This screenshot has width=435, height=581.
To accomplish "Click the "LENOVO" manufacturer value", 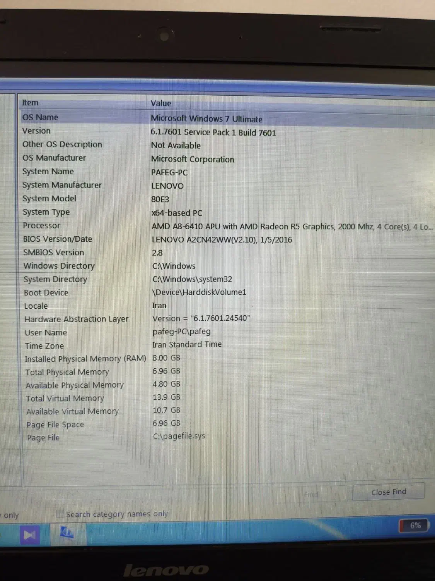I will [167, 186].
